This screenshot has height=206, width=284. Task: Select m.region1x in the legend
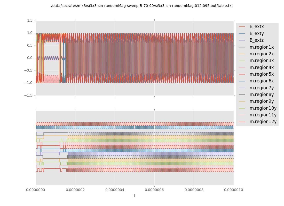click(262, 47)
